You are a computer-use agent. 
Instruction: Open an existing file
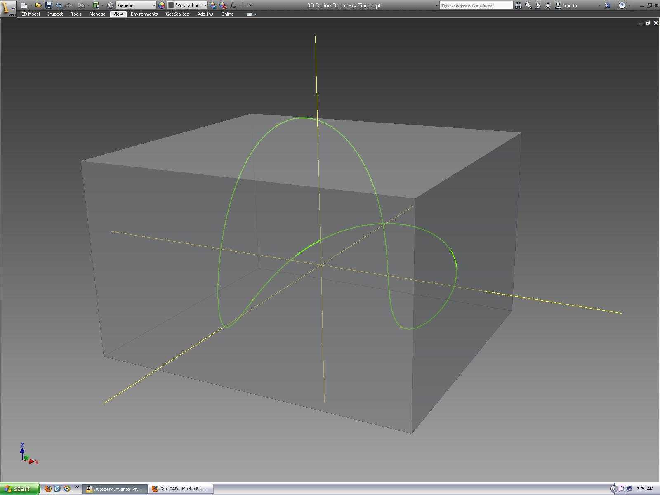[38, 5]
